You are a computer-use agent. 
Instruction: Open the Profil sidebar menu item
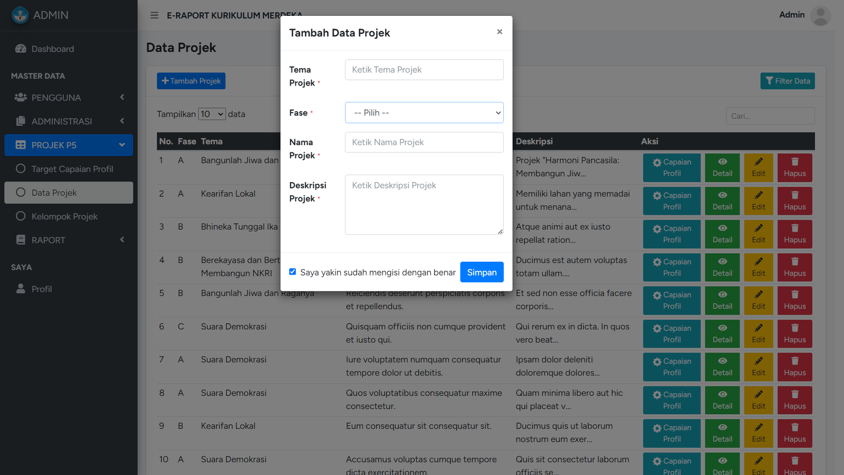point(42,289)
